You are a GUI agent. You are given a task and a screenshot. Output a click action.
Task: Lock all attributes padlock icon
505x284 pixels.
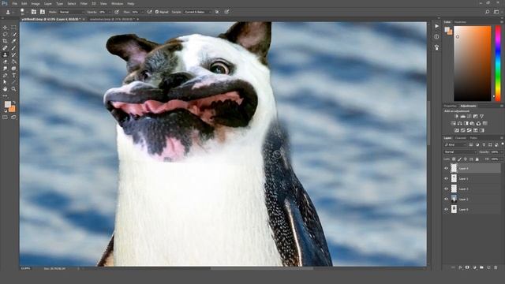(477, 159)
